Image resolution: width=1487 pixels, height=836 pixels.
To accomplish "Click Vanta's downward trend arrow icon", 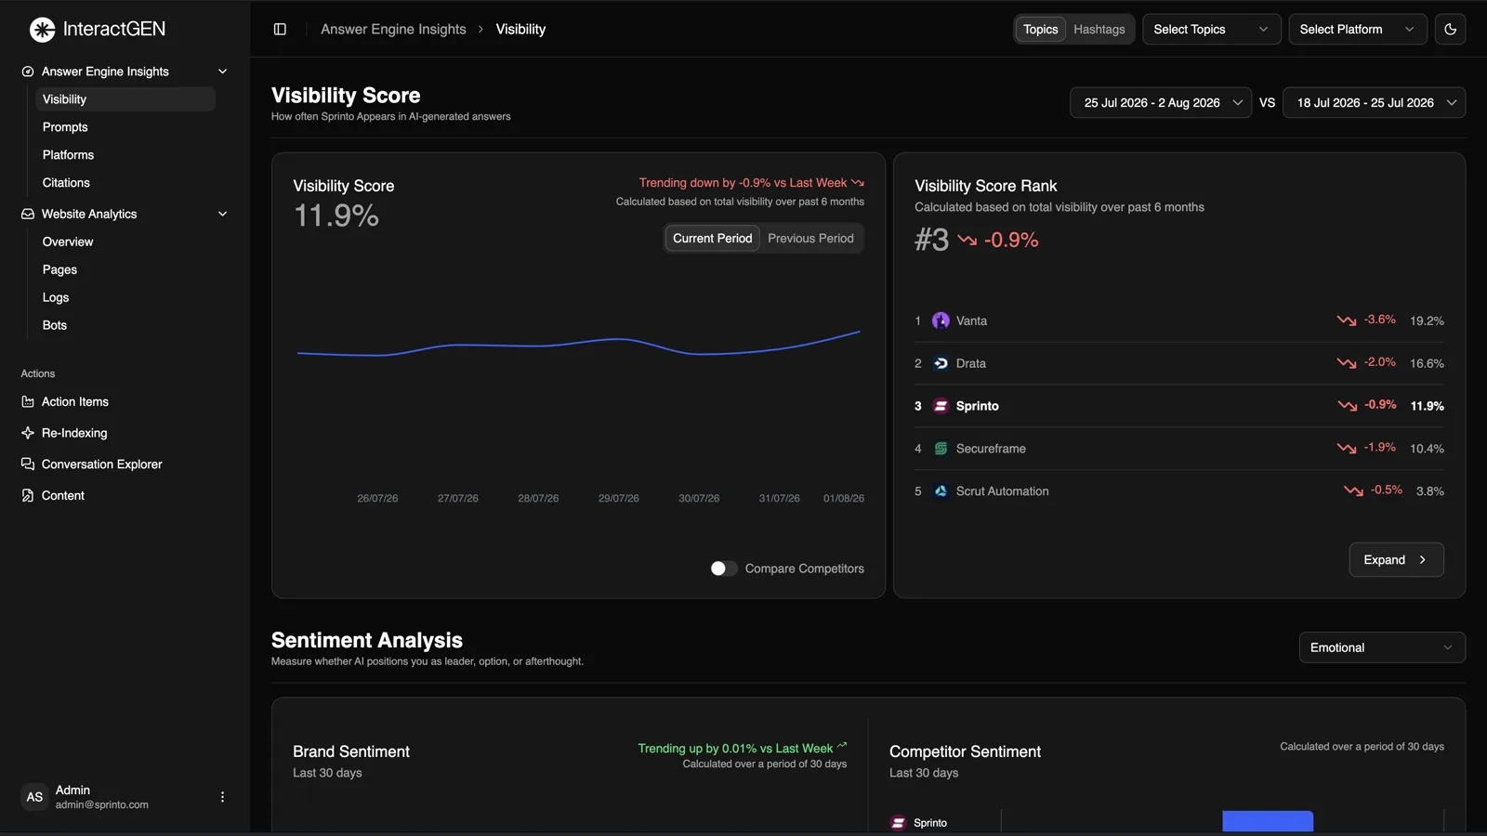I will (1347, 320).
